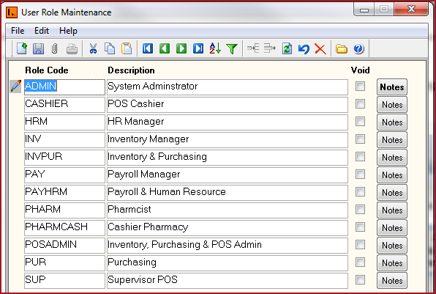Click the Save floppy disk icon
Screen dimensions: 436x294
(x=38, y=48)
